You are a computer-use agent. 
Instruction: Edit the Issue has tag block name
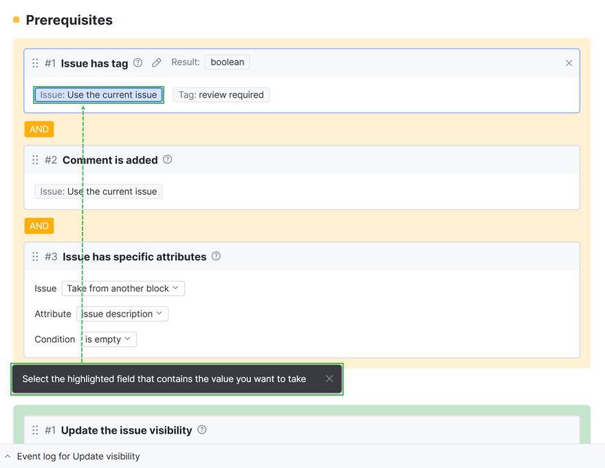(x=157, y=63)
